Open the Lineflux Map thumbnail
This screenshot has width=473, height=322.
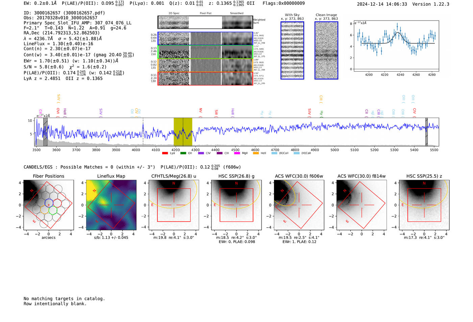111,205
